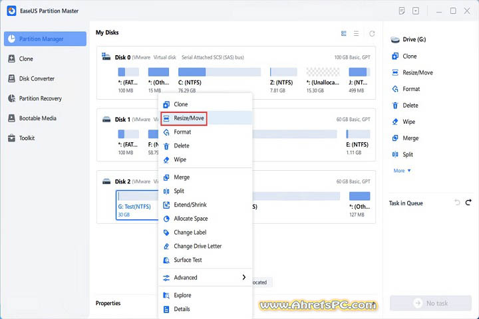479x319 pixels.
Task: Click the Split icon in right panel
Action: click(x=395, y=154)
